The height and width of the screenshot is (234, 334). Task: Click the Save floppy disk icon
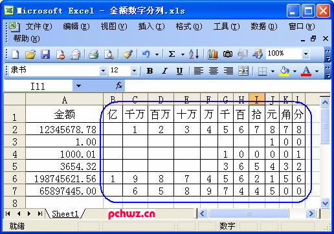click(45, 54)
